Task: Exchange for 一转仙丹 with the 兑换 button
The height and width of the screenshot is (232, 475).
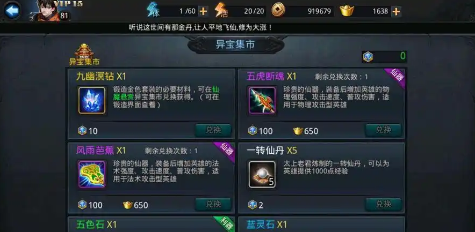Action: click(384, 205)
